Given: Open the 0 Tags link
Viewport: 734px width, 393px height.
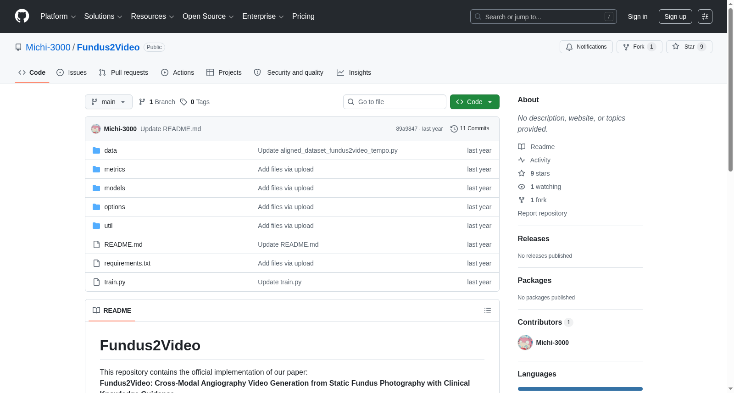Looking at the screenshot, I should (195, 102).
